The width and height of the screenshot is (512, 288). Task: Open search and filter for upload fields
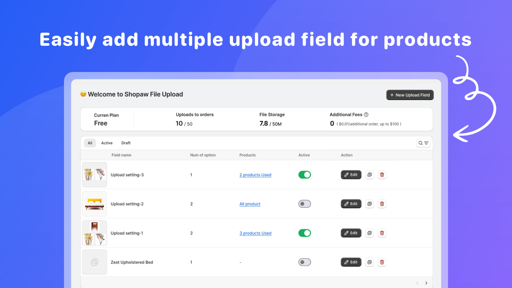(x=420, y=143)
